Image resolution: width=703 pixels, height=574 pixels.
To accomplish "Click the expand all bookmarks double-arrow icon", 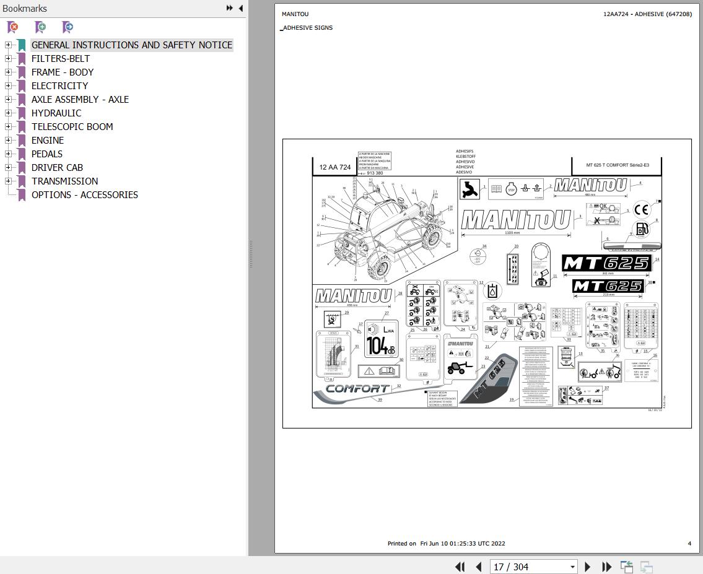I will pyautogui.click(x=230, y=8).
